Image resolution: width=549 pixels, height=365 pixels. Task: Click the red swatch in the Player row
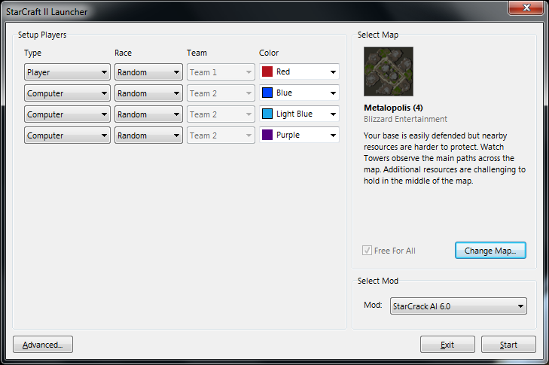click(x=267, y=72)
